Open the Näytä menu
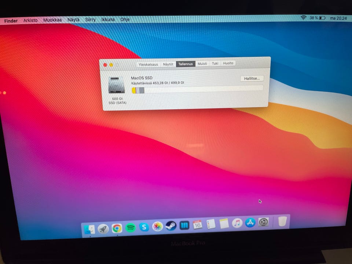This screenshot has width=352, height=264. [x=73, y=20]
